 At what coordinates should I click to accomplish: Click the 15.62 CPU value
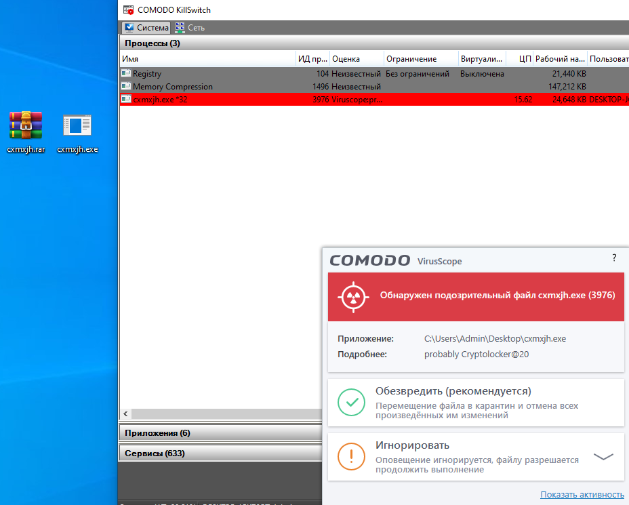pyautogui.click(x=523, y=100)
